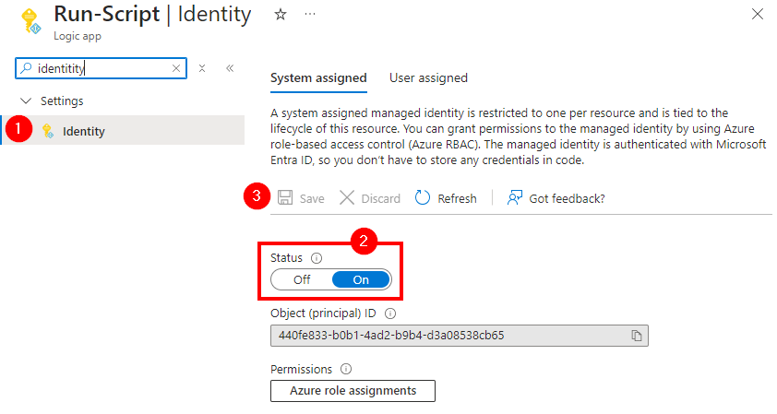The height and width of the screenshot is (414, 777).
Task: Select Identity in the sidebar
Action: [x=83, y=131]
